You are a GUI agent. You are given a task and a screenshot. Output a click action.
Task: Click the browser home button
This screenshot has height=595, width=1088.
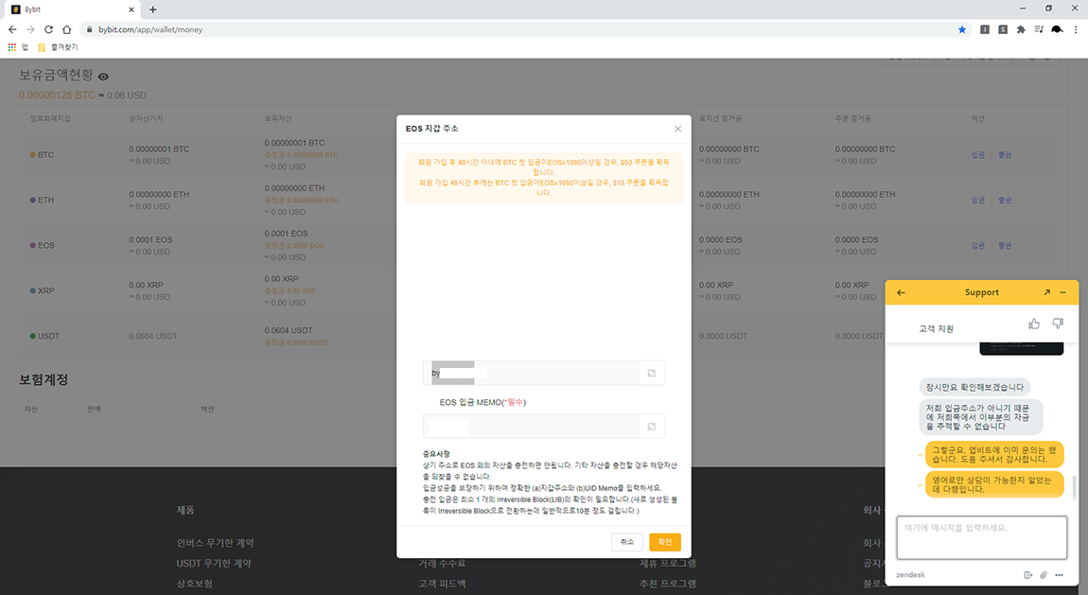pyautogui.click(x=66, y=29)
